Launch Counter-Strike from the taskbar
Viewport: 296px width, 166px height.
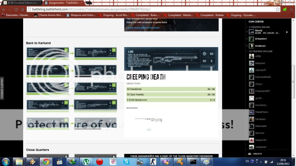153,162
